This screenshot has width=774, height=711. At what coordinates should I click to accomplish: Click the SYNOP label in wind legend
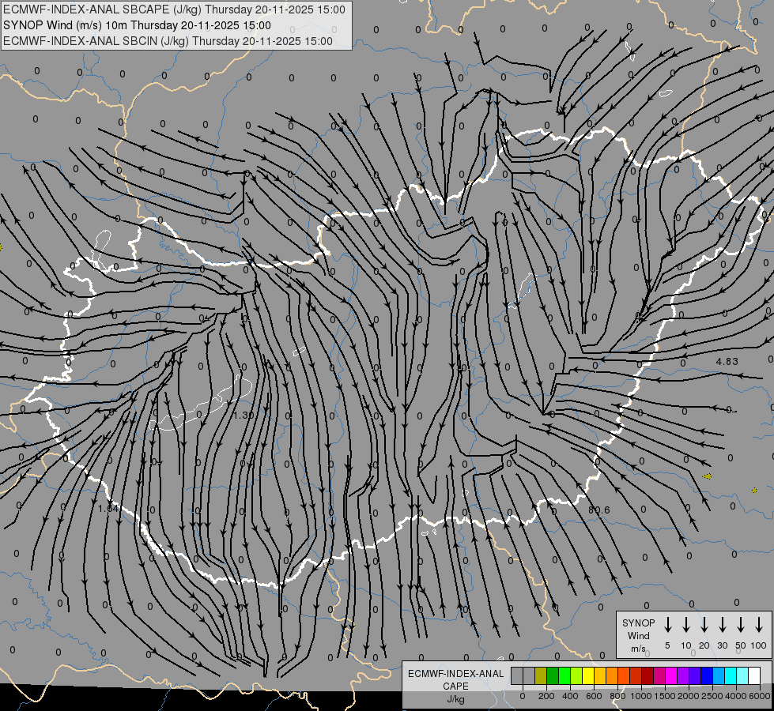tap(638, 623)
